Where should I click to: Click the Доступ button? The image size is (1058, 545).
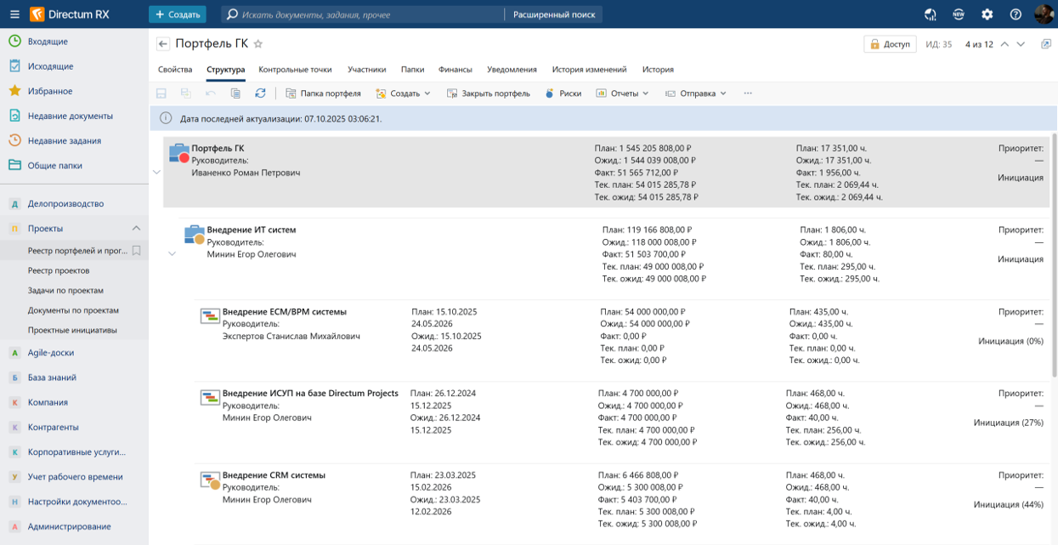coord(890,44)
